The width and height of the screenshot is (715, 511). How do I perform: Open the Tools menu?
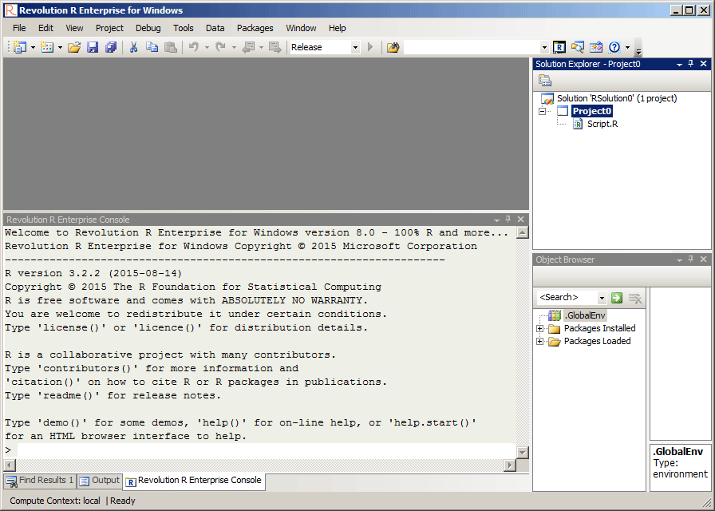point(184,28)
